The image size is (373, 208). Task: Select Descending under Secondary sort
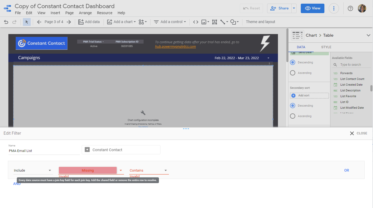[x=293, y=106]
